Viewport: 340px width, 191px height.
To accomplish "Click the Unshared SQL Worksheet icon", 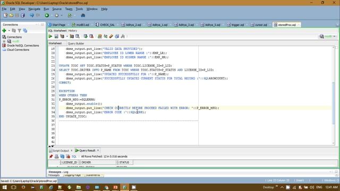I will pyautogui.click(x=100, y=37).
